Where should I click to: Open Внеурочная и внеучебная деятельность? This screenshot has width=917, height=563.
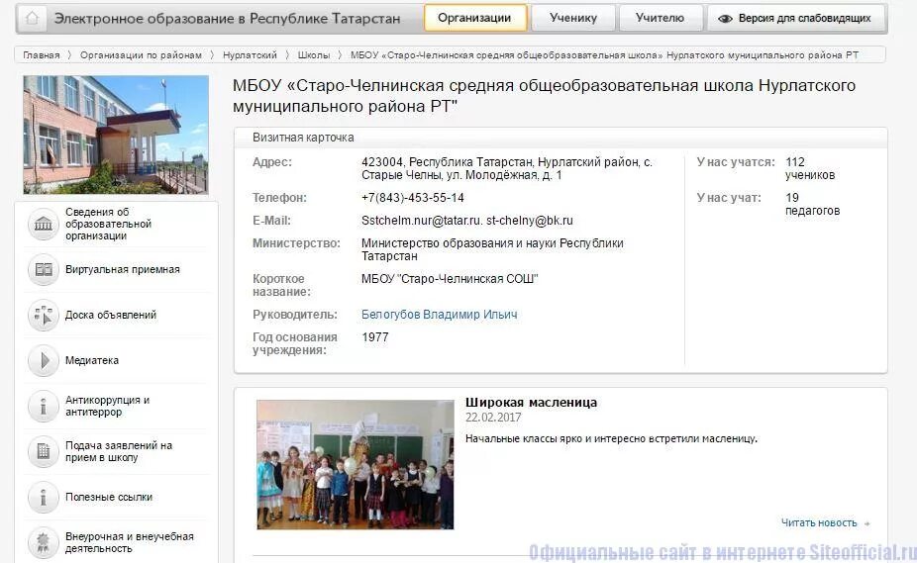coord(130,542)
